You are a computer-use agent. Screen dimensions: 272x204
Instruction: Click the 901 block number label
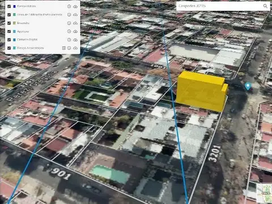click(x=61, y=173)
